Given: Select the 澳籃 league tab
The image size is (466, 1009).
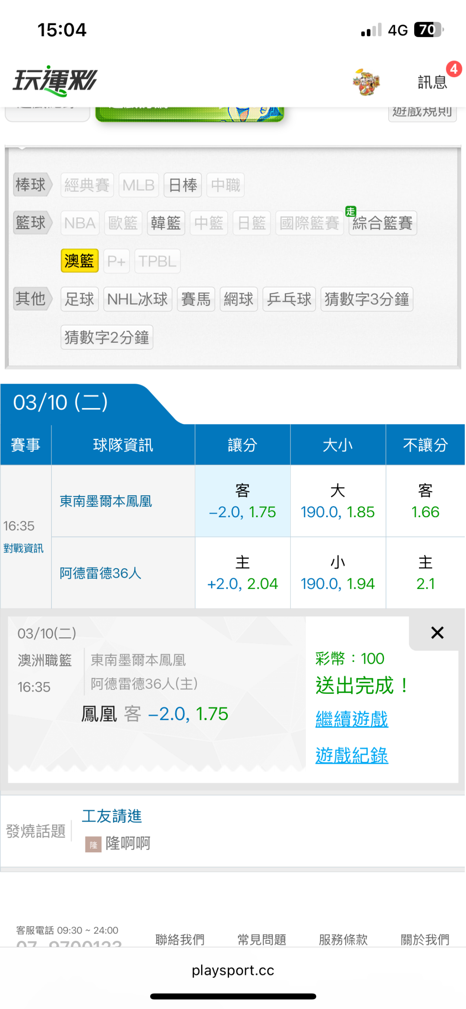Looking at the screenshot, I should [x=79, y=261].
